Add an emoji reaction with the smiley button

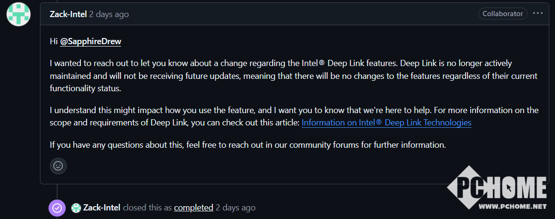(x=58, y=166)
